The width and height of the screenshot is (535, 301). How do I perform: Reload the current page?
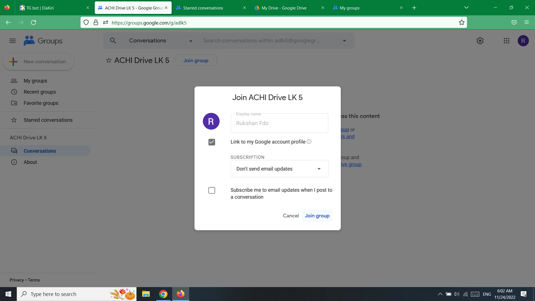click(x=33, y=23)
